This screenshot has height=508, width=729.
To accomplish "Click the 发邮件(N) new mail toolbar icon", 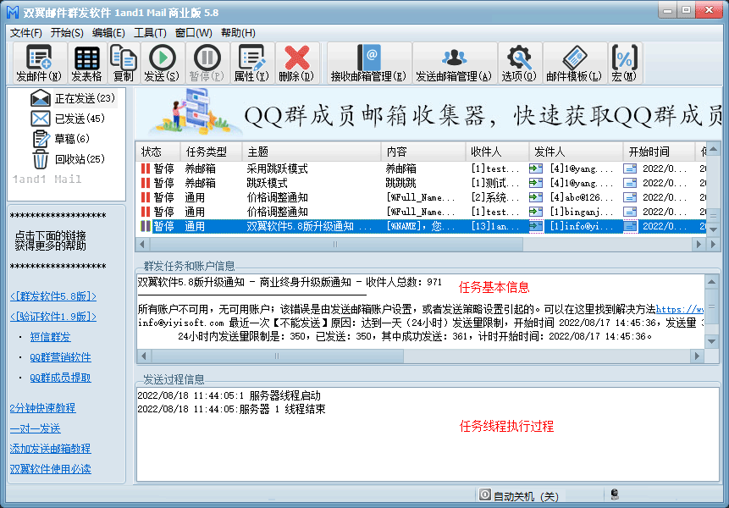I will pos(39,63).
